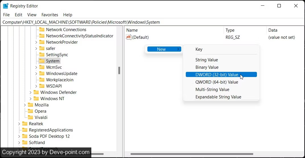This screenshot has height=158, width=305.
Task: Select the Vivaldi key label
Action: [x=41, y=118]
